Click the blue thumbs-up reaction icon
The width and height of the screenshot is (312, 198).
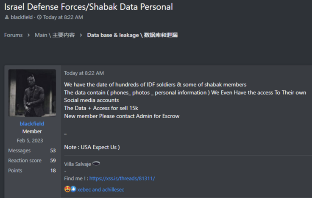pyautogui.click(x=73, y=189)
